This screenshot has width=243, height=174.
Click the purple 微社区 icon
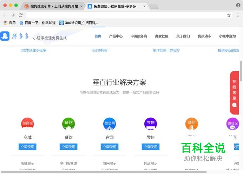[232, 124]
